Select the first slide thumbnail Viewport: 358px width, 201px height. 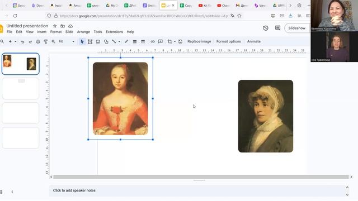point(21,64)
